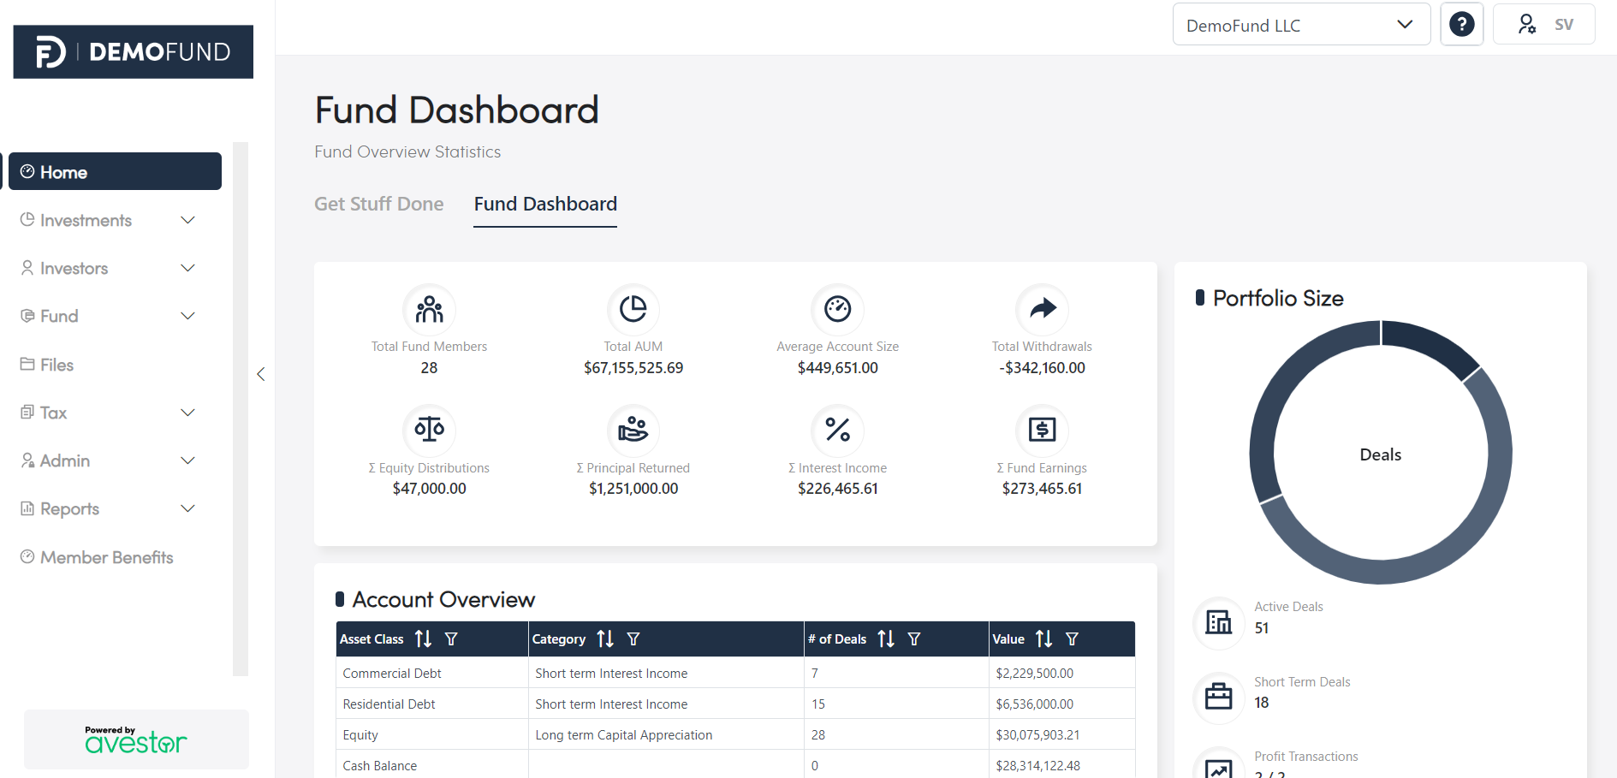
Task: Select the Fund Dashboard tab
Action: point(544,204)
